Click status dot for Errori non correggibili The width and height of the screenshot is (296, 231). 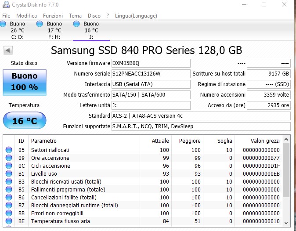[x=9, y=213]
